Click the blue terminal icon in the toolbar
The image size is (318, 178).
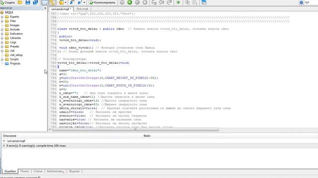pos(204,2)
